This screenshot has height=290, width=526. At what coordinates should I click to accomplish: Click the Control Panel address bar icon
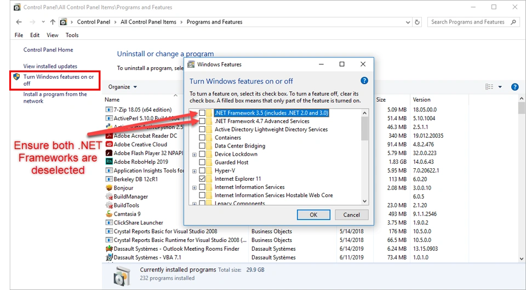(x=64, y=22)
